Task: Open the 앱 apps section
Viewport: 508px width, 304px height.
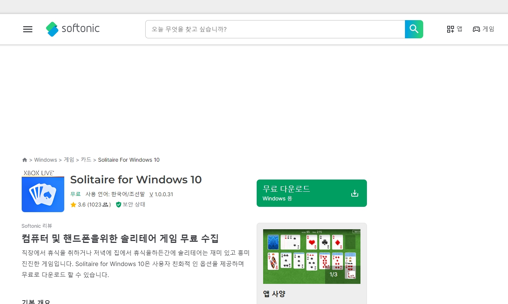Action: click(454, 29)
